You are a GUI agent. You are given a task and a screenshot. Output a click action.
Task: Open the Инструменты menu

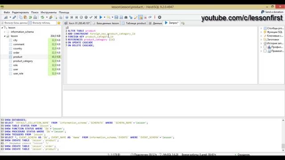click(x=49, y=12)
